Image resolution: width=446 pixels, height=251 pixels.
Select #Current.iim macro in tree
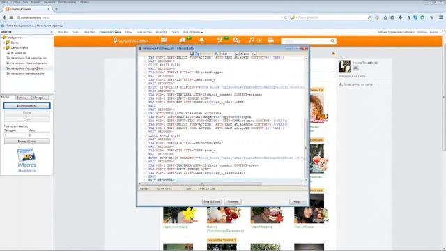click(19, 53)
